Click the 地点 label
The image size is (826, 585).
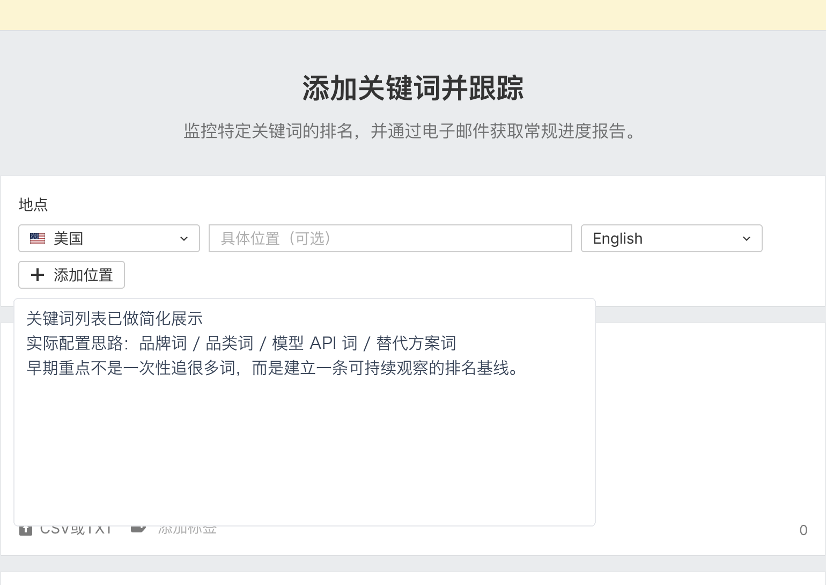pyautogui.click(x=33, y=204)
